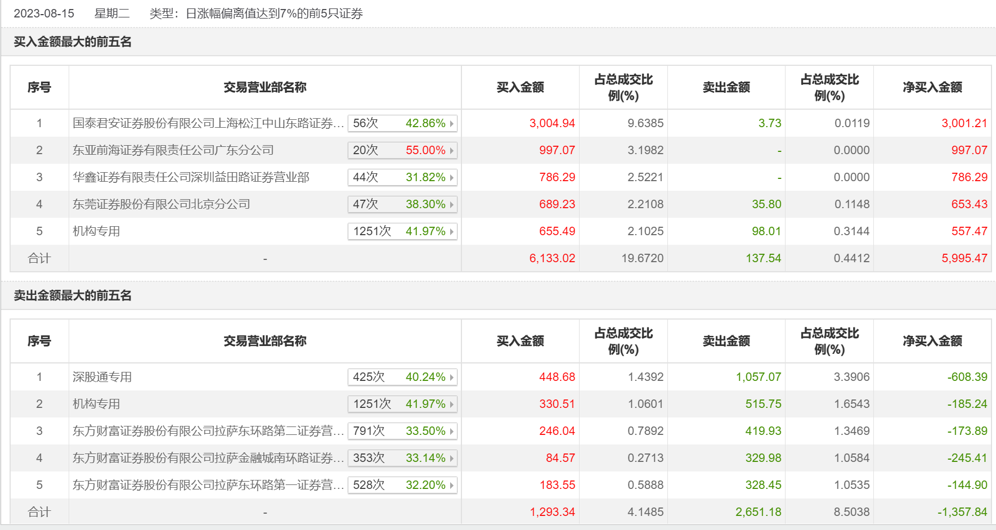This screenshot has height=530, width=996.
Task: Open the 东亚前海证券广东分公司 link
Action: [x=173, y=150]
